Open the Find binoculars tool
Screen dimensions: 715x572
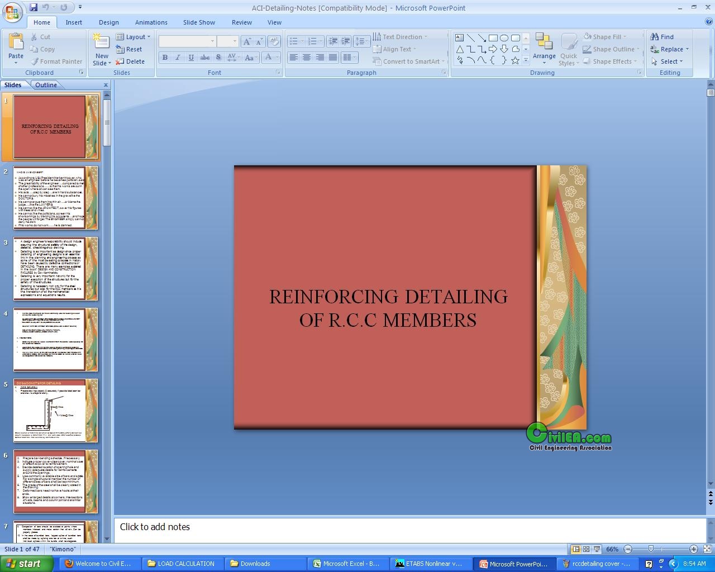pos(655,37)
